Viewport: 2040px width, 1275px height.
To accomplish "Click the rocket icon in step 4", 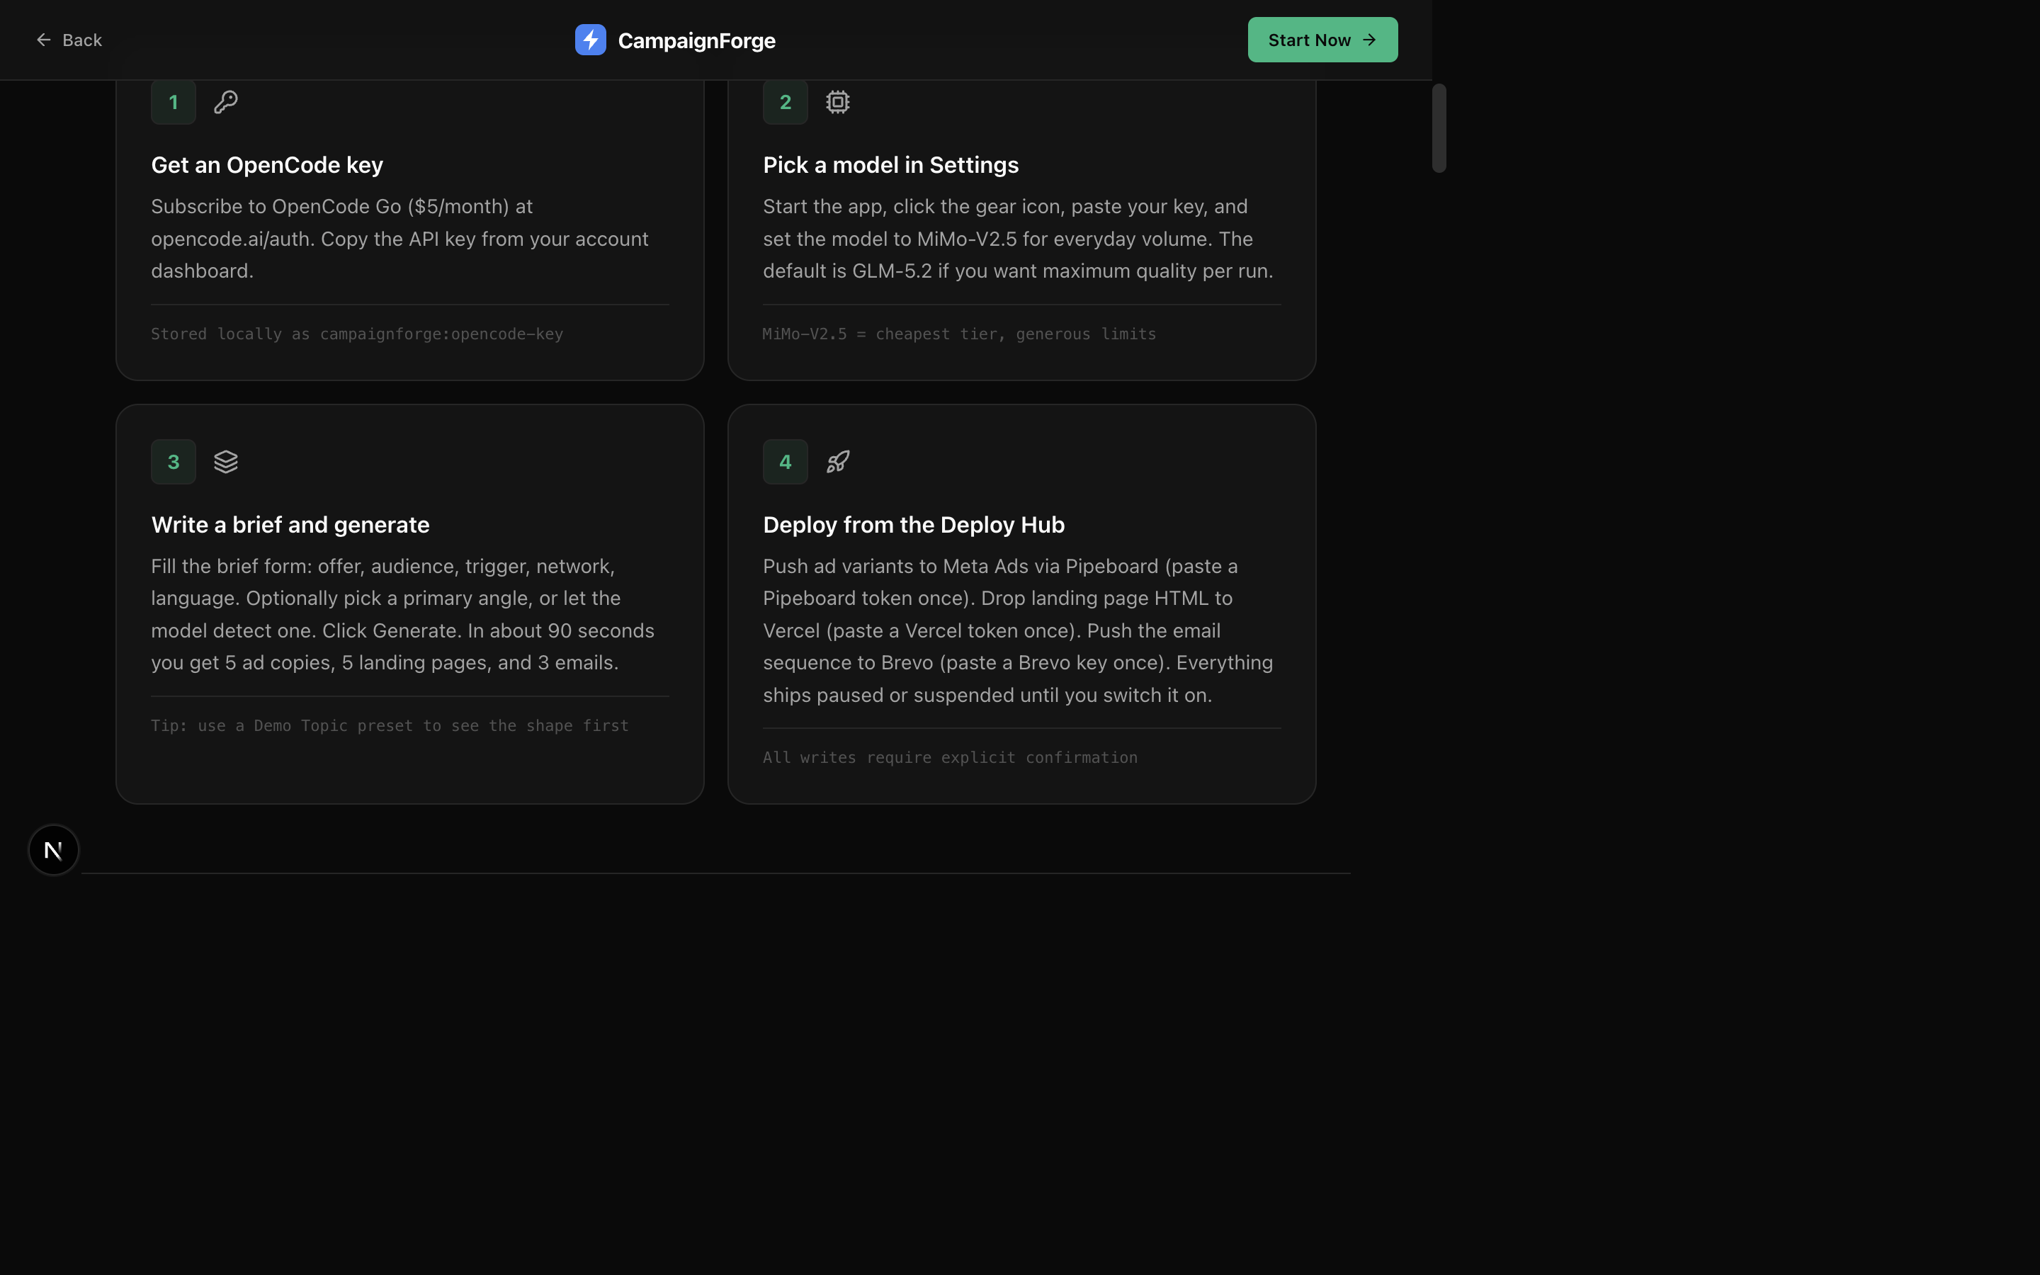I will (x=837, y=462).
